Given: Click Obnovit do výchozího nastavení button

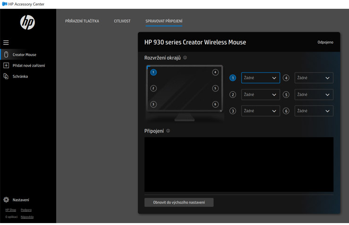Looking at the screenshot, I should (179, 202).
